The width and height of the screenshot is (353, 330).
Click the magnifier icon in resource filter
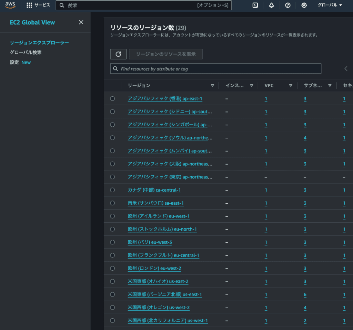[x=115, y=69]
